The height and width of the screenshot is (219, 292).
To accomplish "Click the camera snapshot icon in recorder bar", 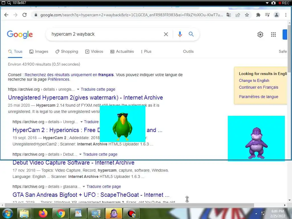I will tap(273, 3).
